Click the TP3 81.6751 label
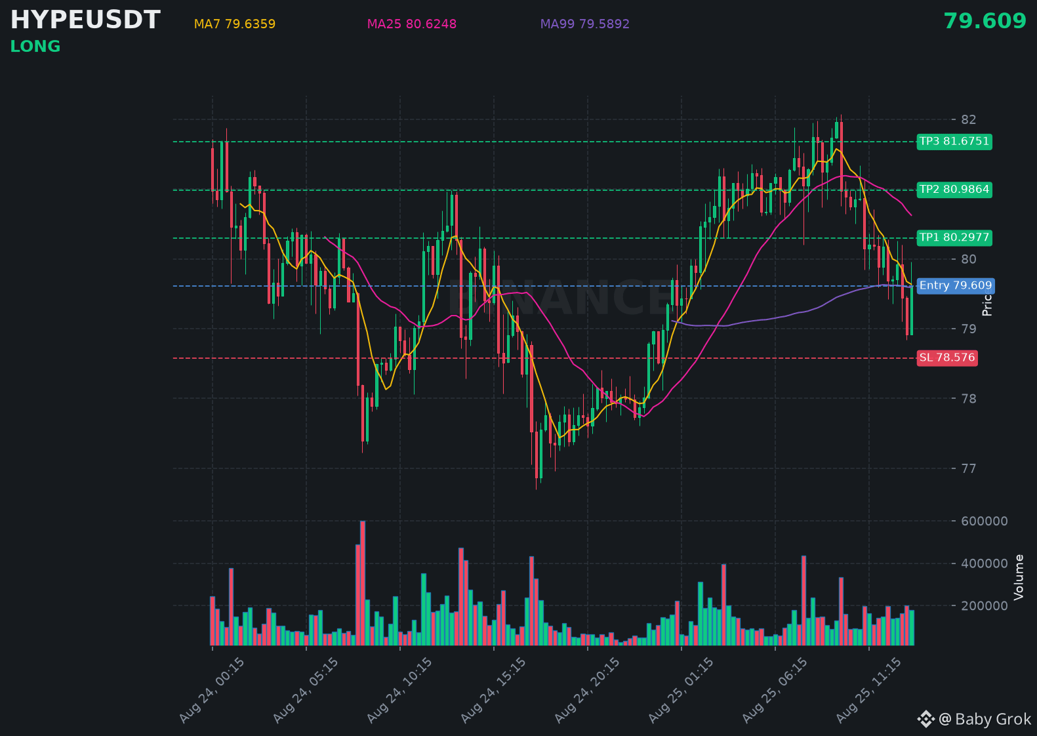The width and height of the screenshot is (1037, 736). tap(954, 142)
